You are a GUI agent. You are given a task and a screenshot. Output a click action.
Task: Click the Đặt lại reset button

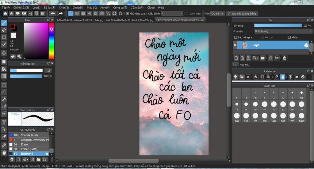[x=218, y=13]
